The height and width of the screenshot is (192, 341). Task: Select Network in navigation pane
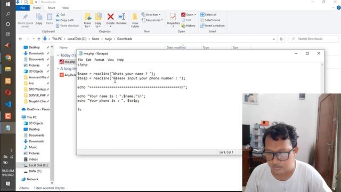point(30,179)
